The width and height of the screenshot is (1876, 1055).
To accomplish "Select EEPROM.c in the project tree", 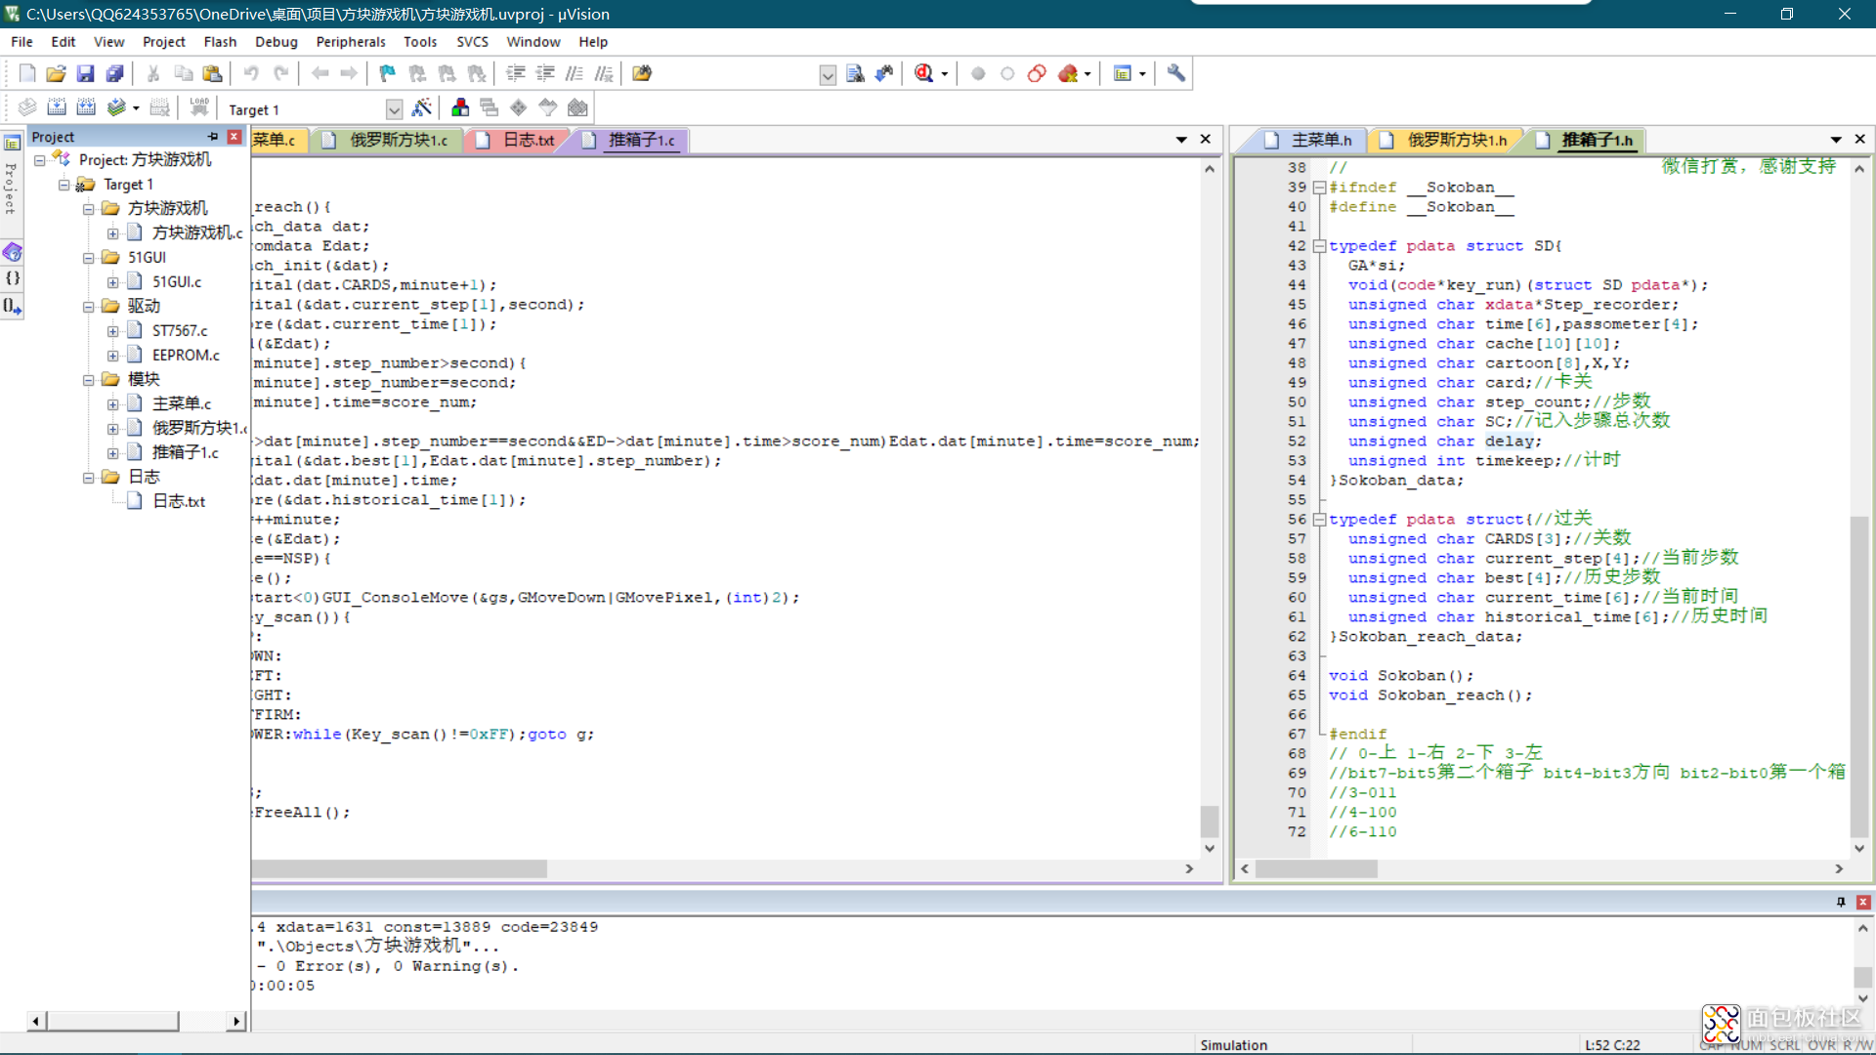I will (x=186, y=356).
